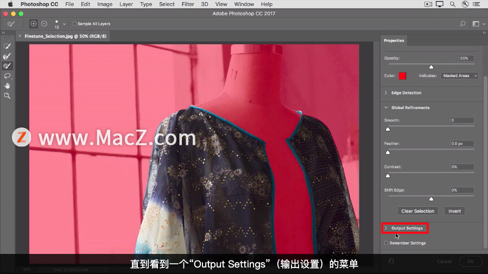Open the View menu
The height and width of the screenshot is (274, 488).
click(x=221, y=4)
